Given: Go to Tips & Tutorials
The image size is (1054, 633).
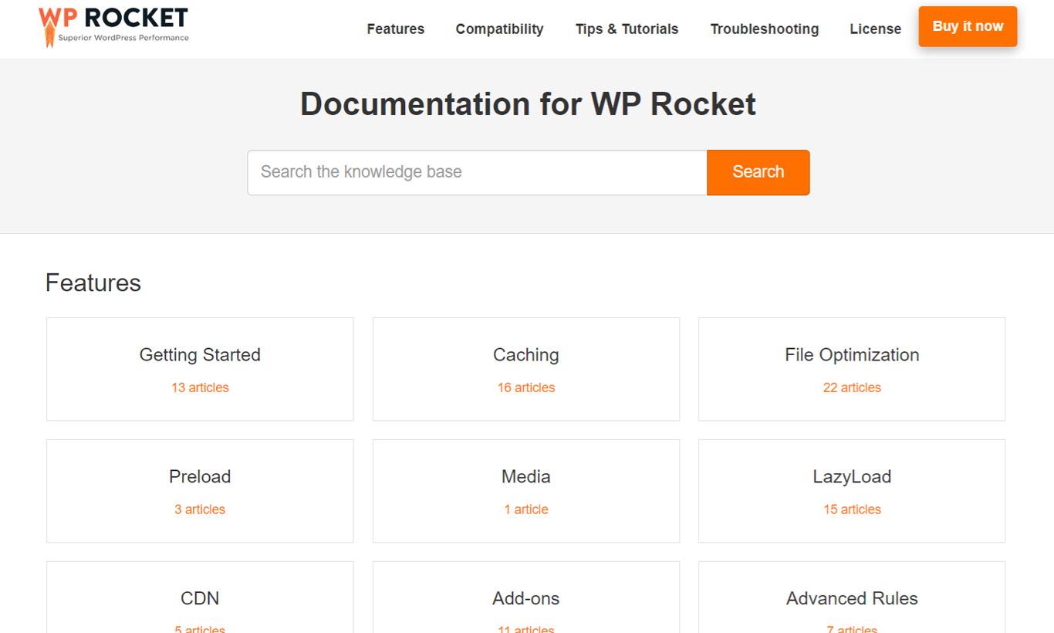Looking at the screenshot, I should pos(627,29).
